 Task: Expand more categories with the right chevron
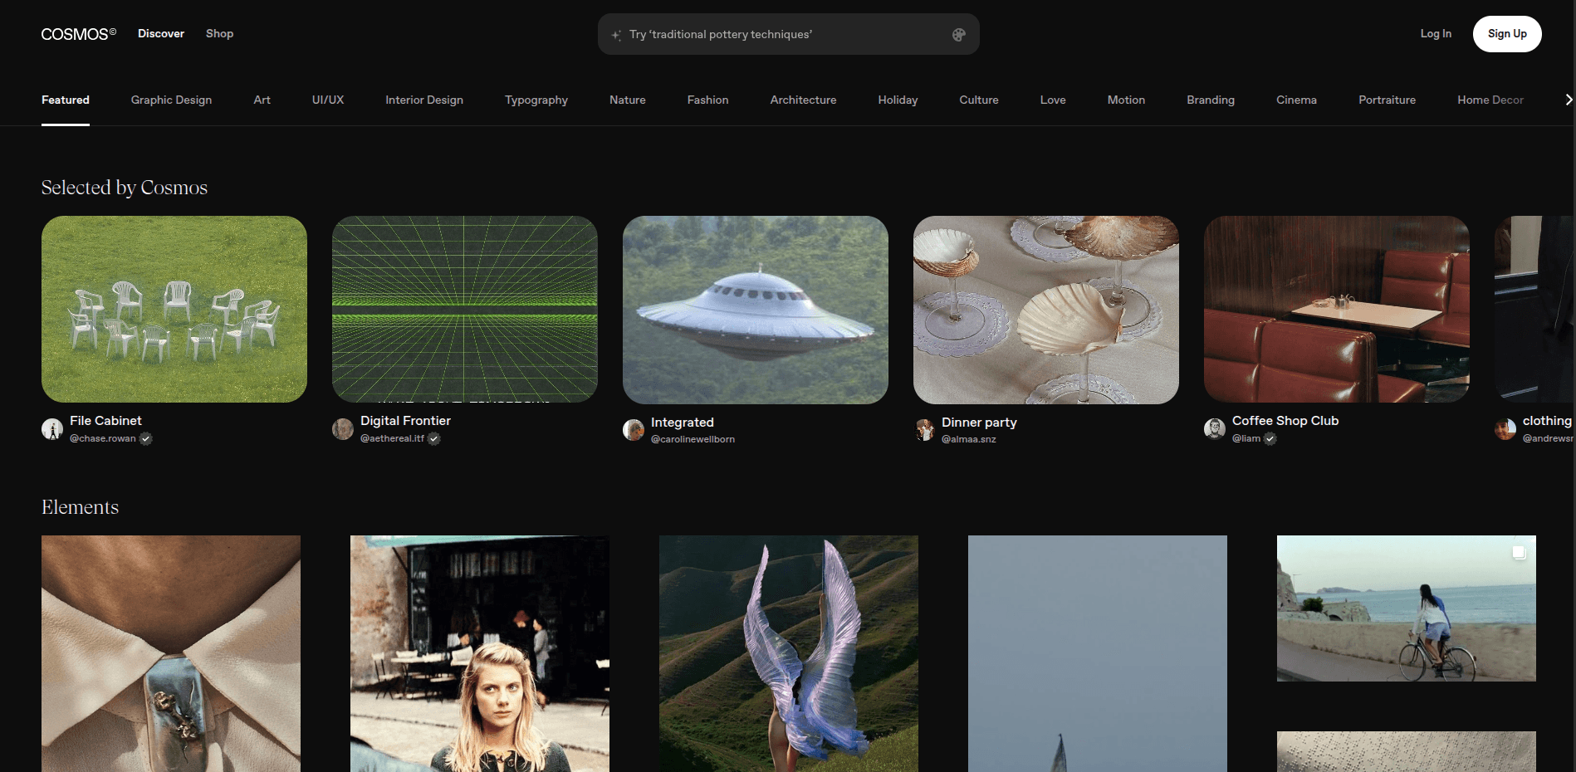1568,100
